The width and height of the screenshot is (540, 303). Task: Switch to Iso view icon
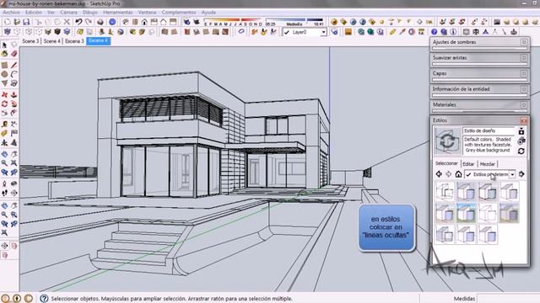pyautogui.click(x=126, y=22)
